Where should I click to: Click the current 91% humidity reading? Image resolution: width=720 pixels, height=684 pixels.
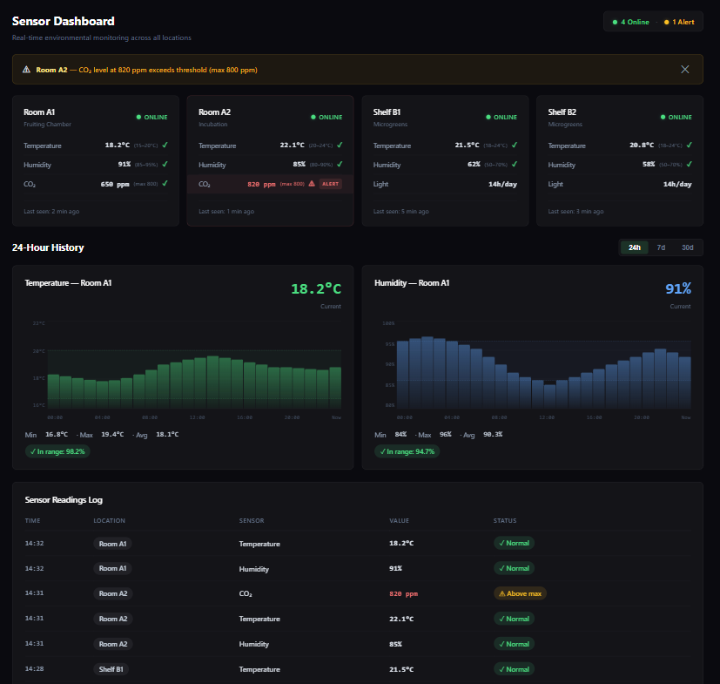pyautogui.click(x=677, y=288)
